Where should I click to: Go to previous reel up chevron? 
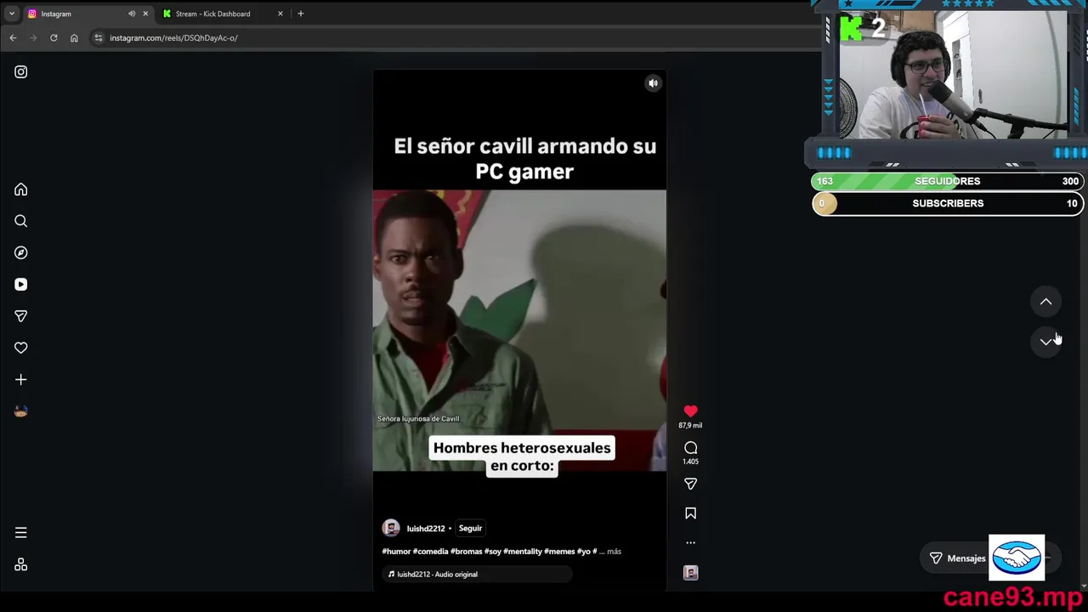(1045, 302)
